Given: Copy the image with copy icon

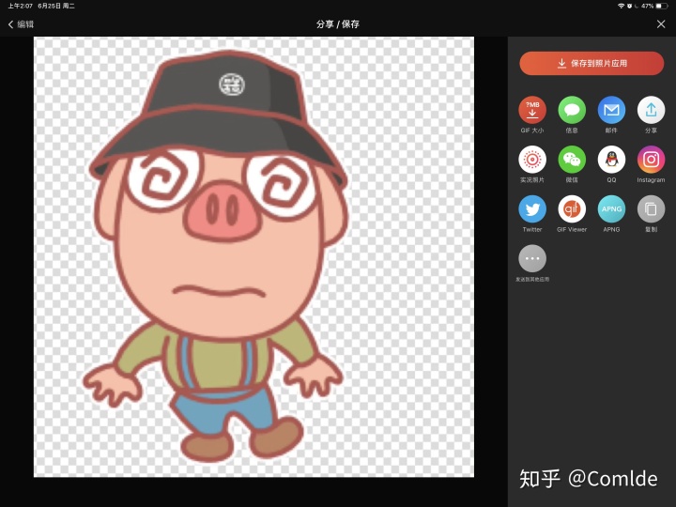Looking at the screenshot, I should coord(651,209).
